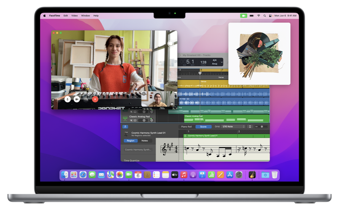Click the album artwork collage thumbnail
Screen dimensions: 339x210
coord(259,54)
